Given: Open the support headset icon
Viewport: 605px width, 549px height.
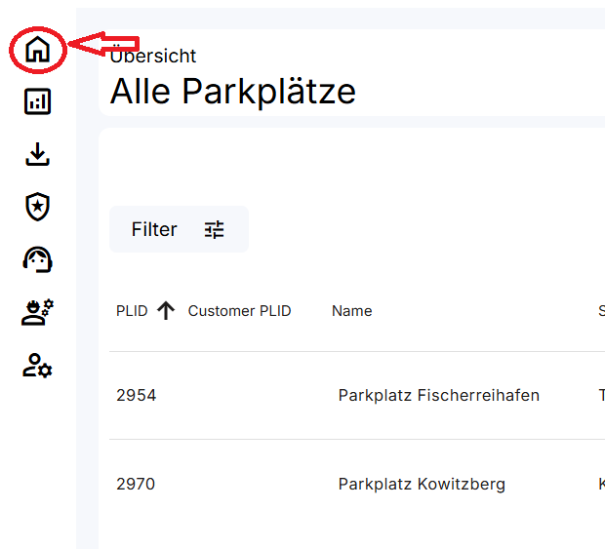Looking at the screenshot, I should coord(37,258).
